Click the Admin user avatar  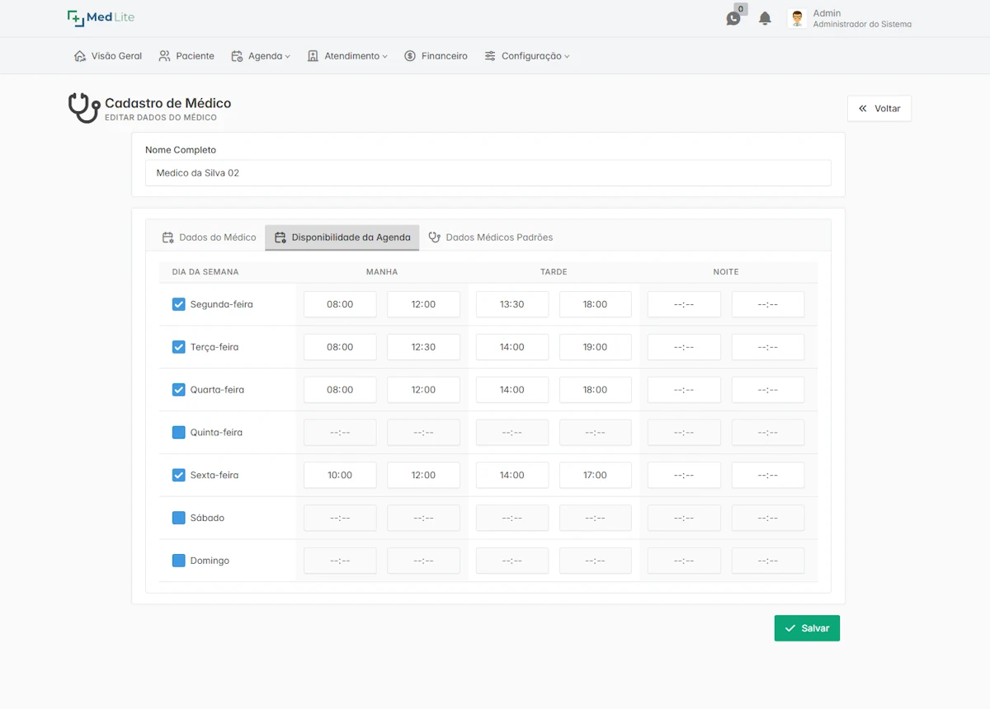[797, 18]
